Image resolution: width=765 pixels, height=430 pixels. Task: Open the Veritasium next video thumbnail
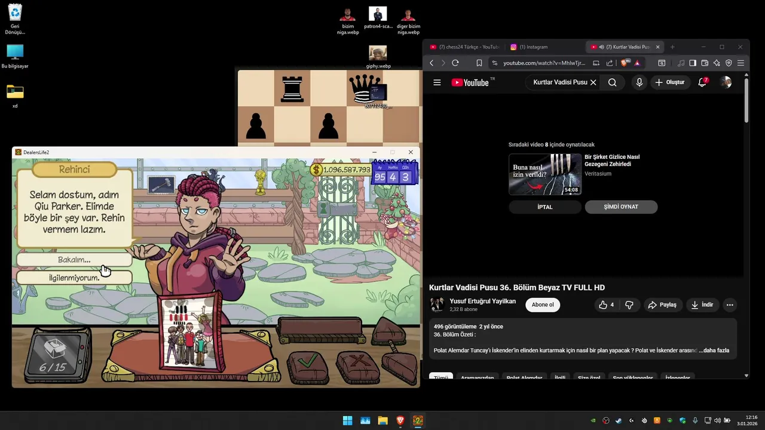point(545,174)
